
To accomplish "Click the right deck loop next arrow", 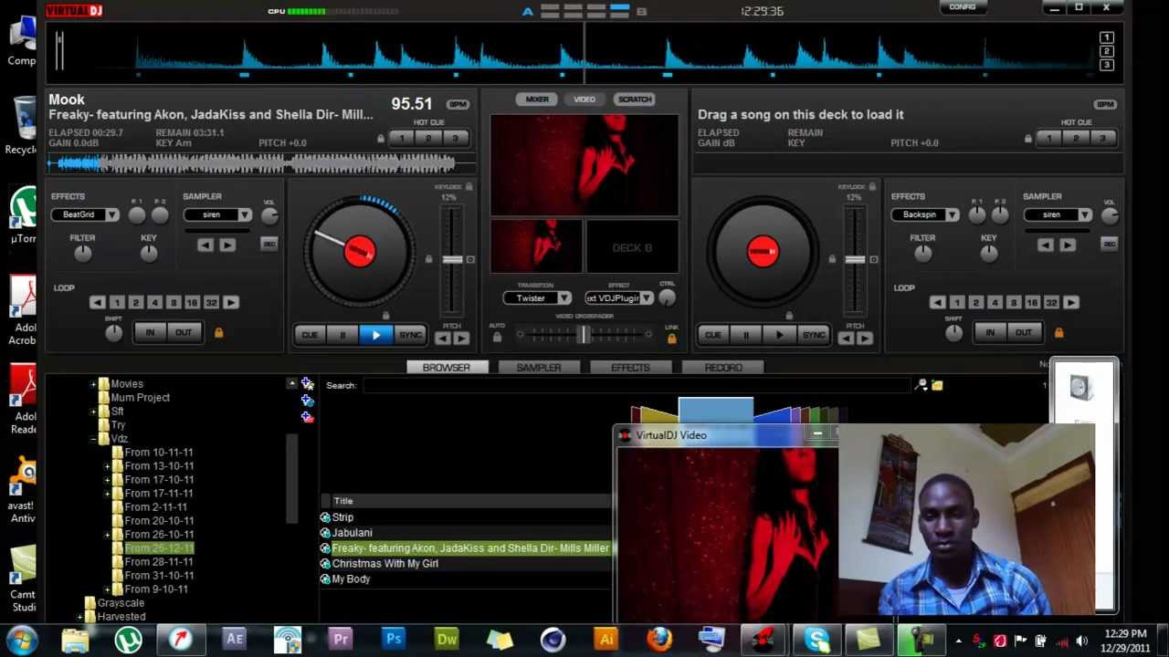I will point(1071,302).
